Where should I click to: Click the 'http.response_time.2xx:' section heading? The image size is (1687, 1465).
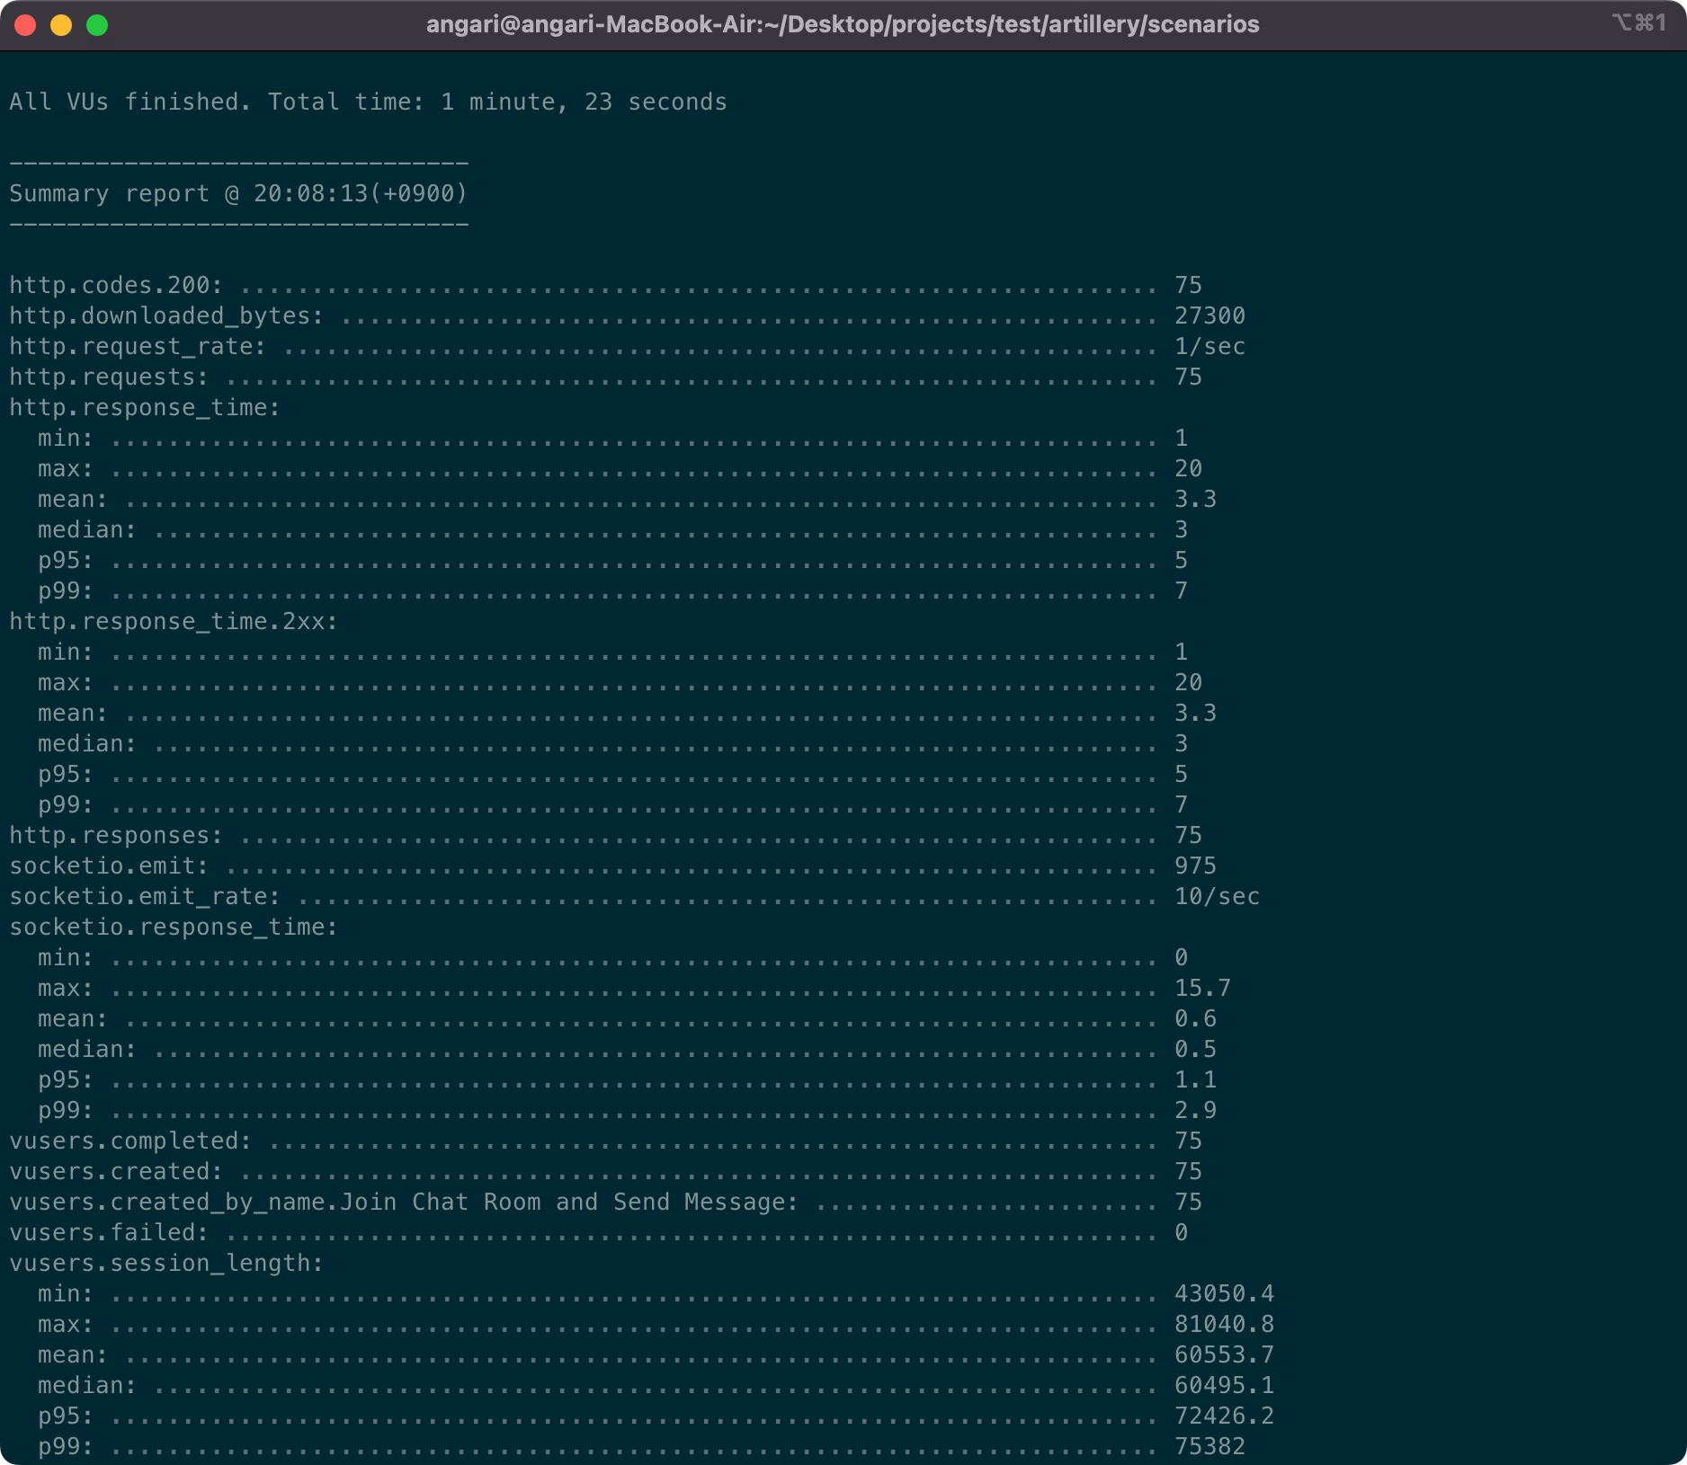[x=174, y=621]
